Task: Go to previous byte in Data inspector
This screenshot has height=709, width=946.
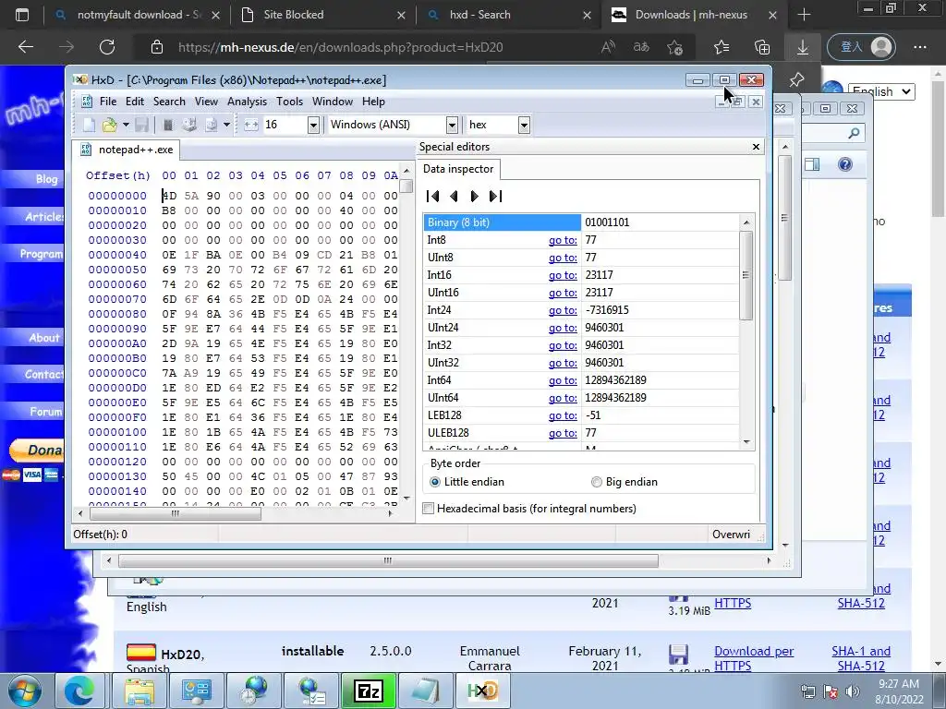Action: click(x=454, y=196)
